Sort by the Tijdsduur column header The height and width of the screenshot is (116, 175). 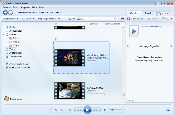[x=96, y=24]
